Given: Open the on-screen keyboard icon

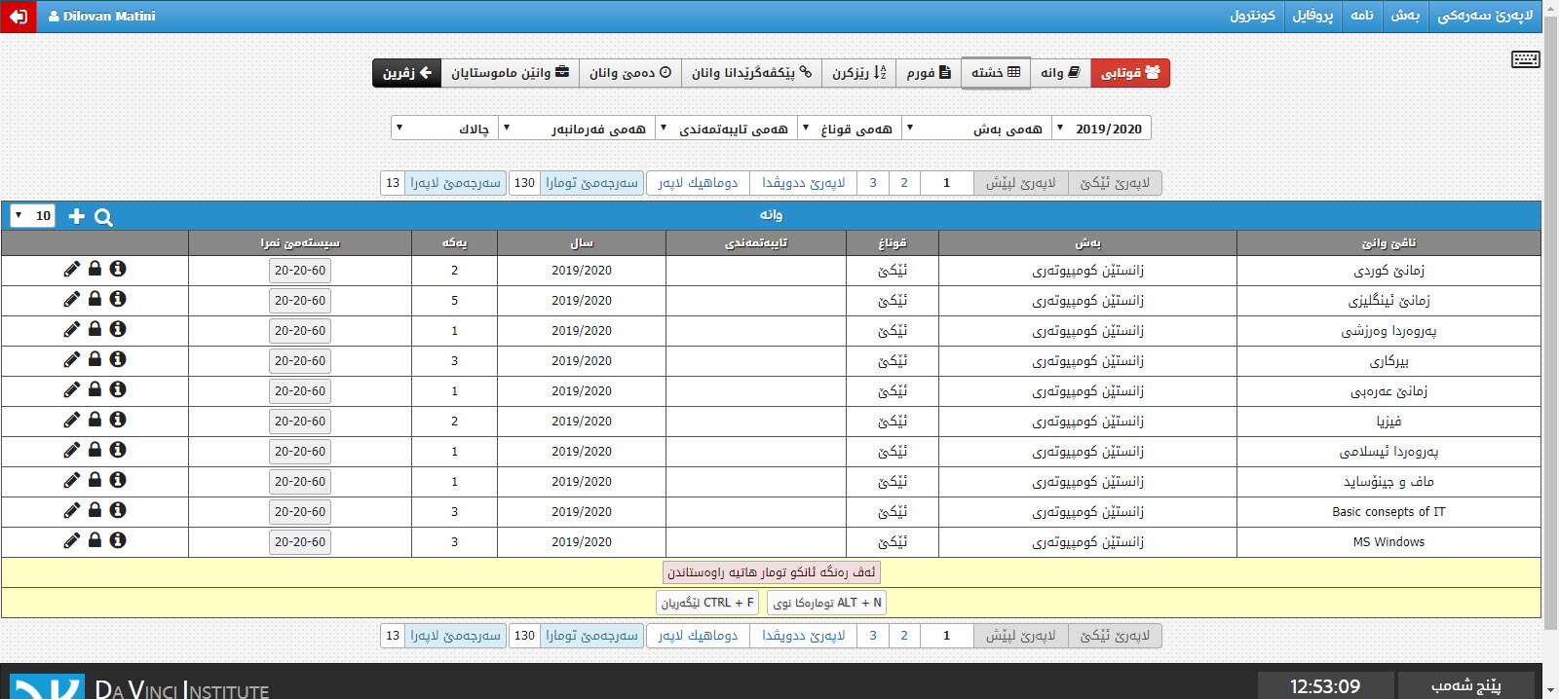Looking at the screenshot, I should click(1525, 59).
